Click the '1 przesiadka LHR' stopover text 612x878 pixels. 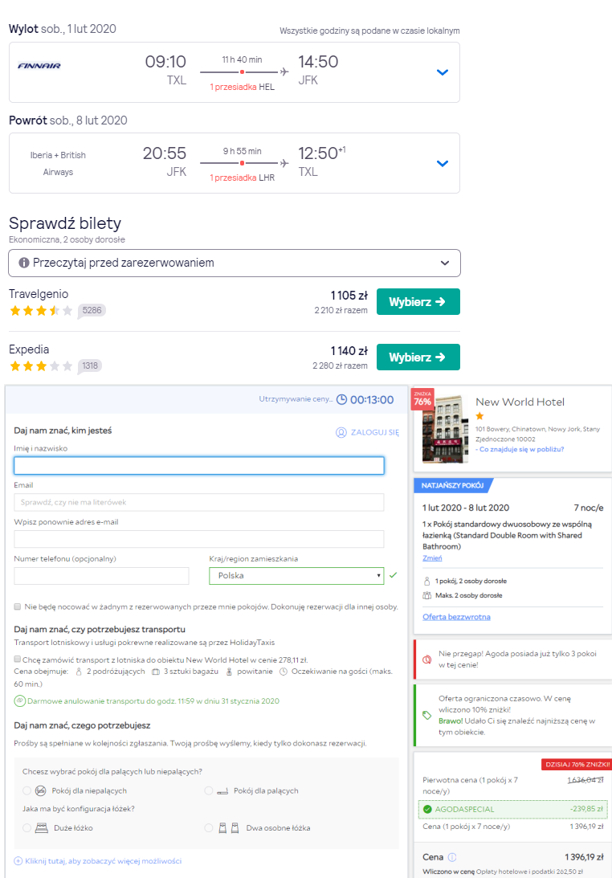click(242, 178)
